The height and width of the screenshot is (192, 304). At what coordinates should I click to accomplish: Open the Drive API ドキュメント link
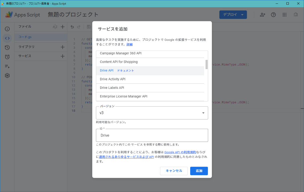tap(126, 71)
